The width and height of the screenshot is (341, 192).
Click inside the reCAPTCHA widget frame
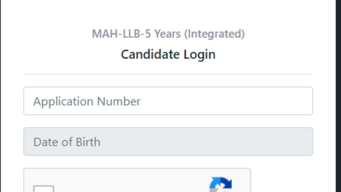tap(137, 180)
